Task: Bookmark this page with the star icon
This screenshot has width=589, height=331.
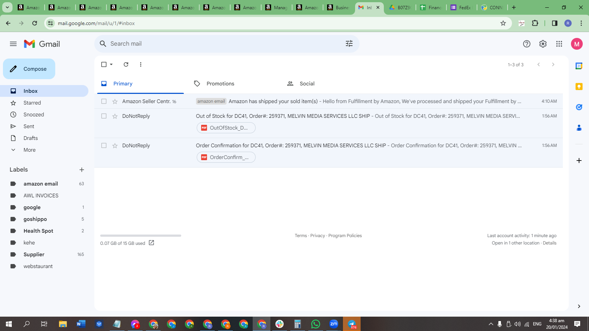Action: [503, 23]
